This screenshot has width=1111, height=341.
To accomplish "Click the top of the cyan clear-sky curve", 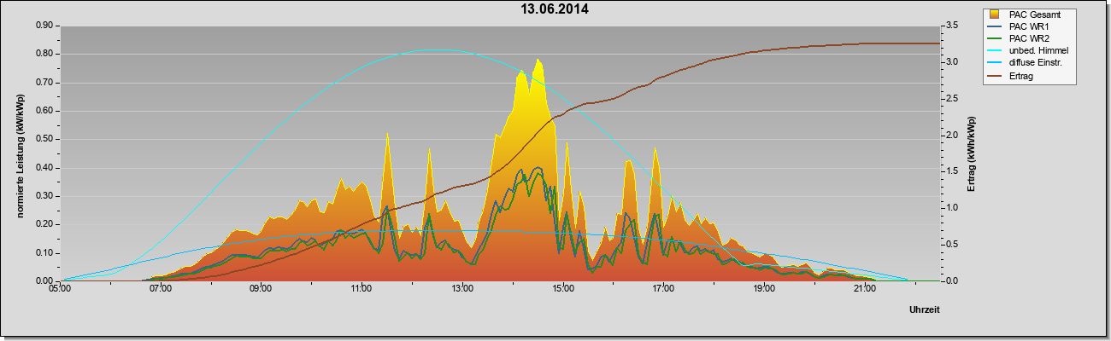I will [x=438, y=49].
